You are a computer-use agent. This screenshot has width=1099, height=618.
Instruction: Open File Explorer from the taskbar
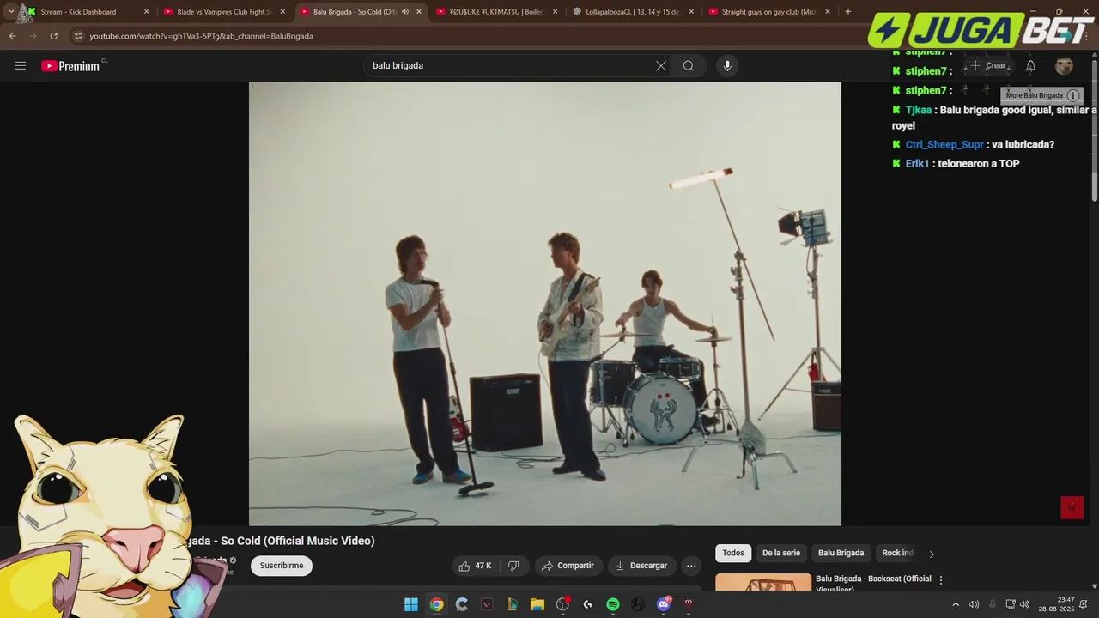coord(537,604)
